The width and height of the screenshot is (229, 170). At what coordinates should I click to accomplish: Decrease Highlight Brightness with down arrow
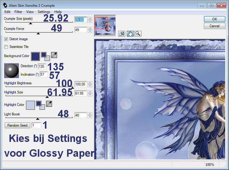coord(90,86)
